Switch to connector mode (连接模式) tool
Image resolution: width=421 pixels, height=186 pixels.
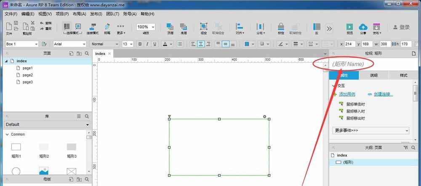[x=92, y=27]
